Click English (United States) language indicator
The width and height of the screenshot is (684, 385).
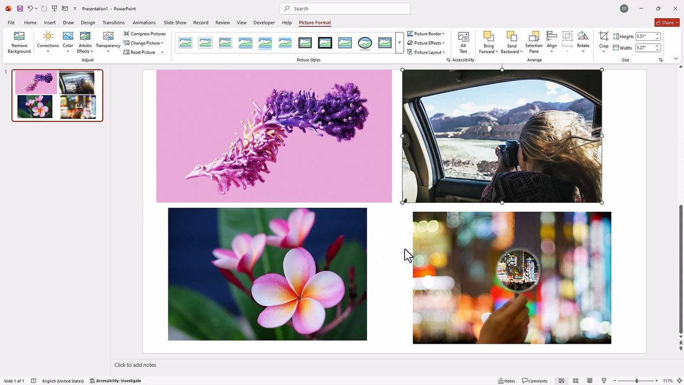pos(63,381)
